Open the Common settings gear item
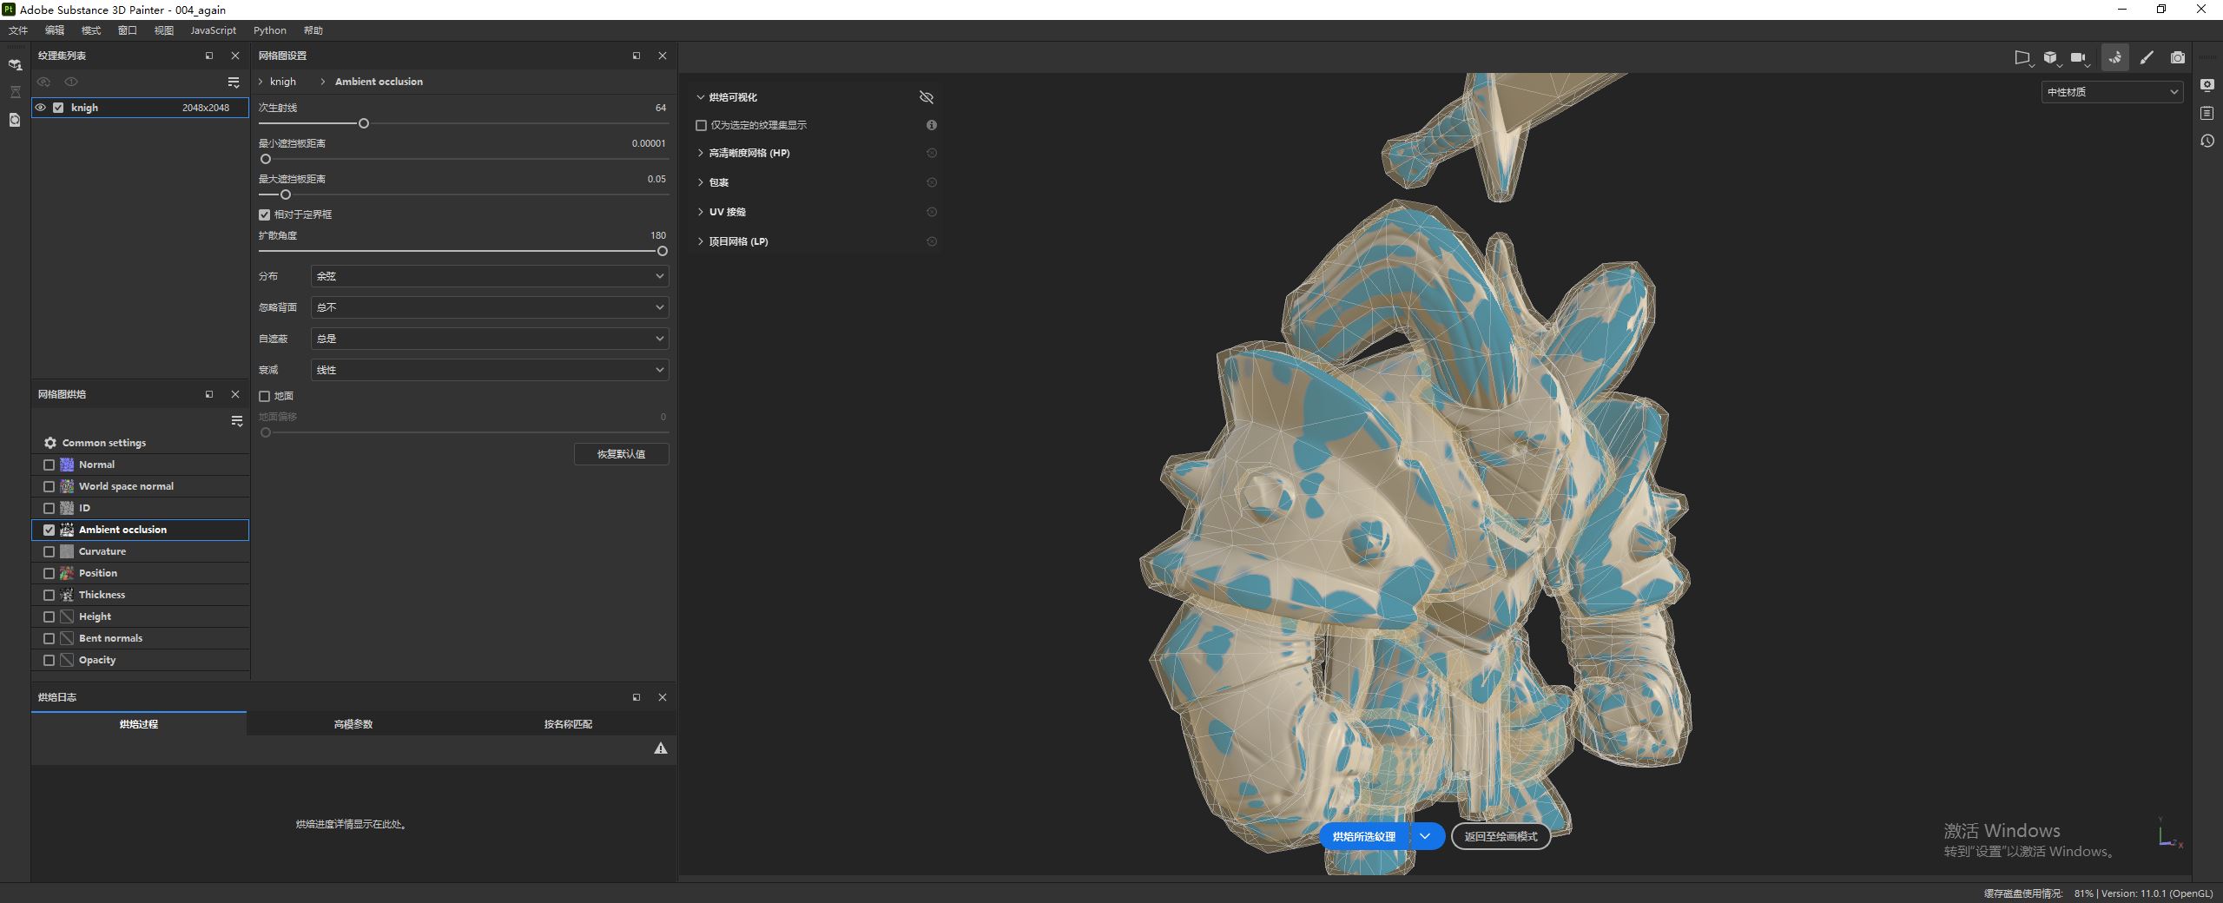 (x=103, y=443)
